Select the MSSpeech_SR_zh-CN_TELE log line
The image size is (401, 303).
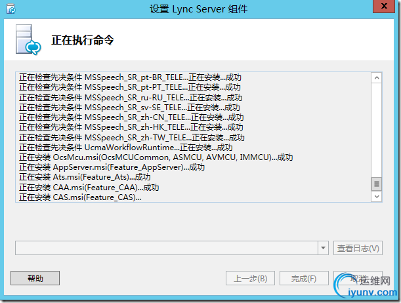click(131, 117)
